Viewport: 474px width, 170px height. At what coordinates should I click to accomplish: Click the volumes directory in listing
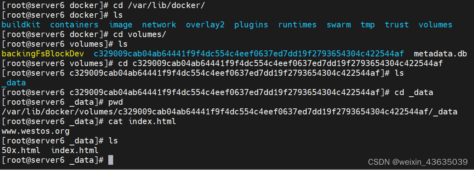pos(435,25)
